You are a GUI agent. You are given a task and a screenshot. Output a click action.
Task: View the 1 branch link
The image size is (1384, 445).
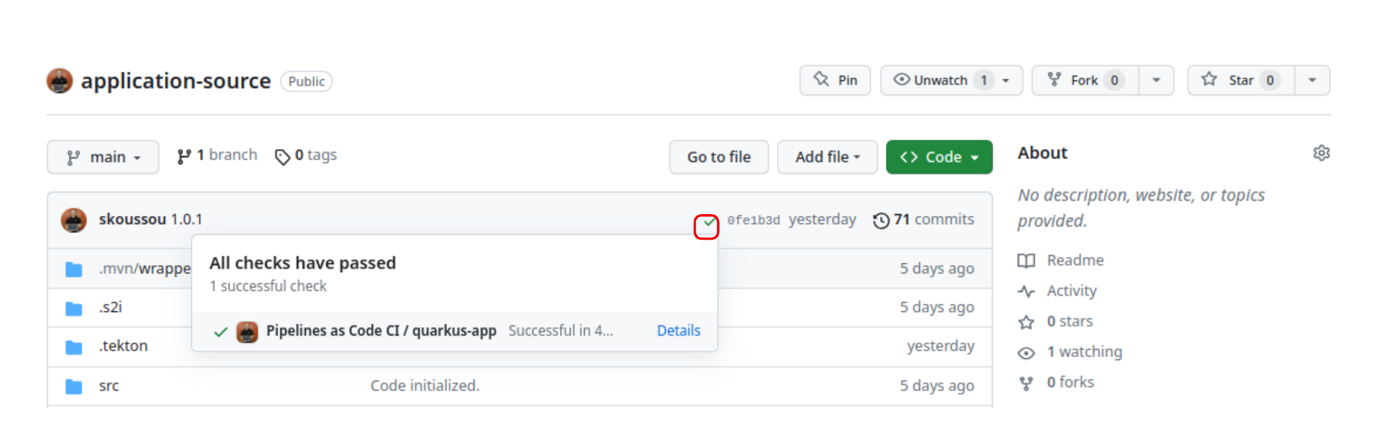[x=218, y=155]
